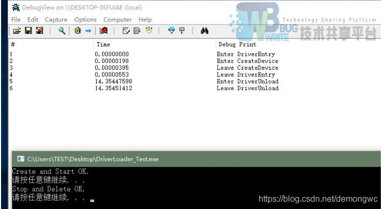Open the Edit menu

click(33, 20)
